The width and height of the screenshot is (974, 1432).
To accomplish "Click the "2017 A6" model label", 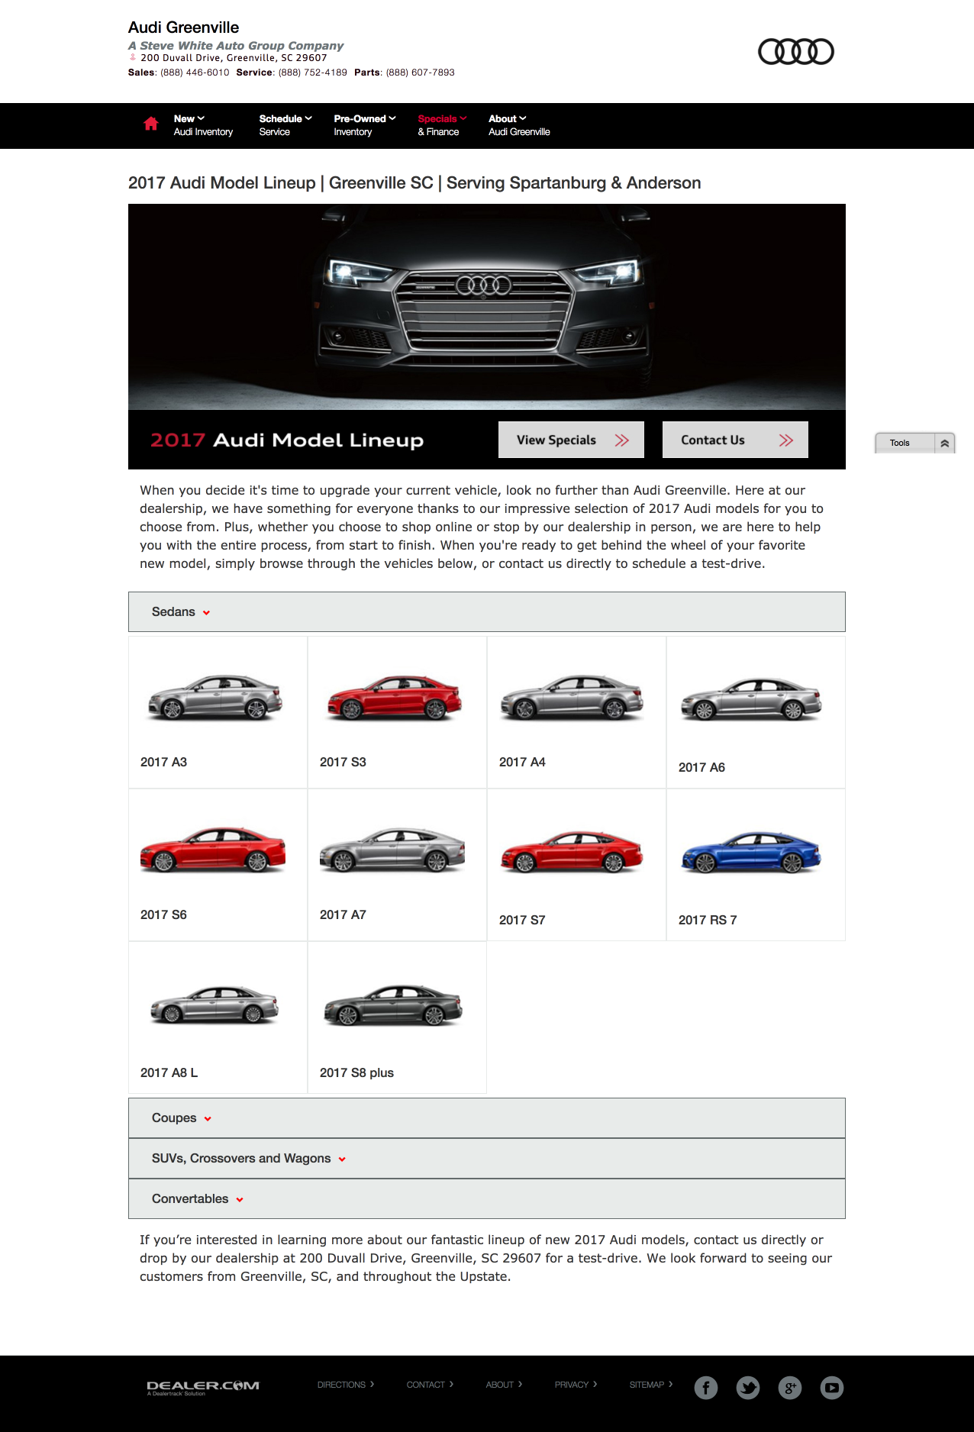I will click(702, 767).
